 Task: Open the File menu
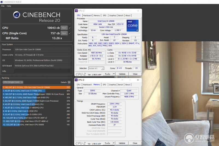3,6
